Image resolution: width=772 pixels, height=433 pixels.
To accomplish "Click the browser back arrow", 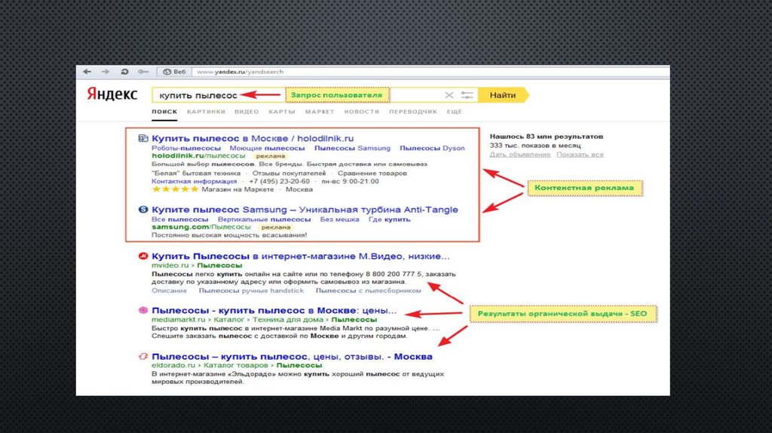I will pyautogui.click(x=87, y=72).
